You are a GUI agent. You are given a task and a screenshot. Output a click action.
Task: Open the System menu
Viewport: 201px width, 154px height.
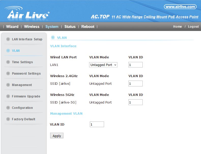click(52, 27)
